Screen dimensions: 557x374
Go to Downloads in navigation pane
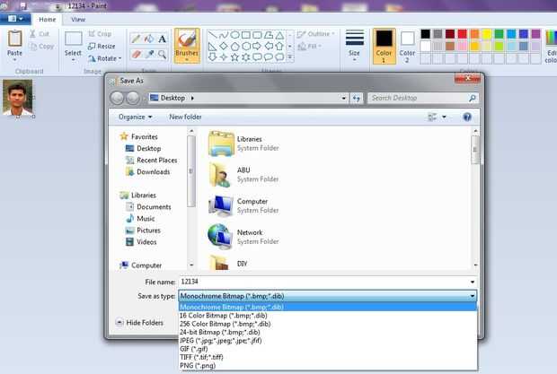[x=147, y=172]
